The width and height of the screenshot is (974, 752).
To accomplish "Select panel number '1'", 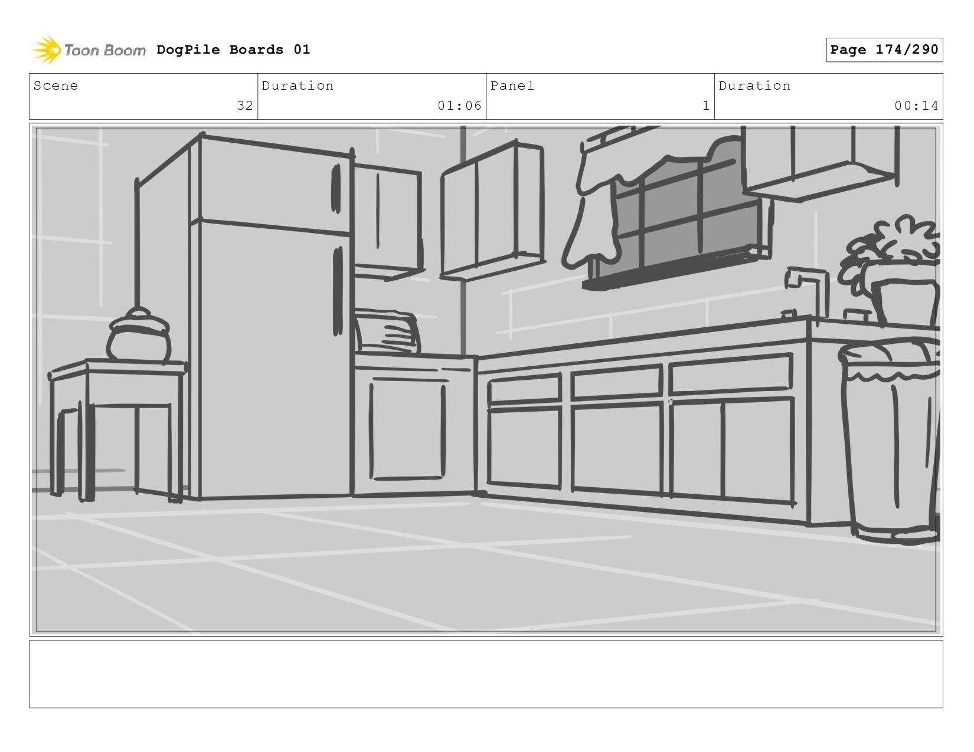I will coord(705,106).
